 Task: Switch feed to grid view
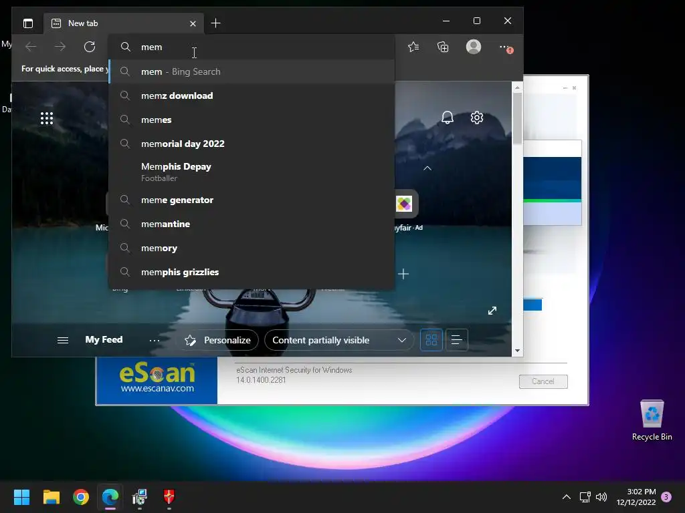click(431, 340)
